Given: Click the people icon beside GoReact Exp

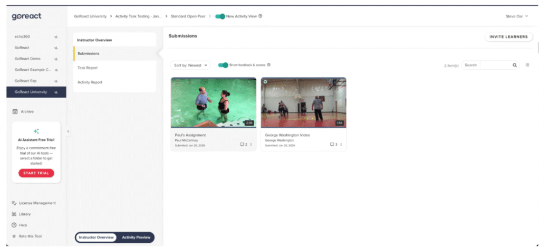Looking at the screenshot, I should (56, 81).
